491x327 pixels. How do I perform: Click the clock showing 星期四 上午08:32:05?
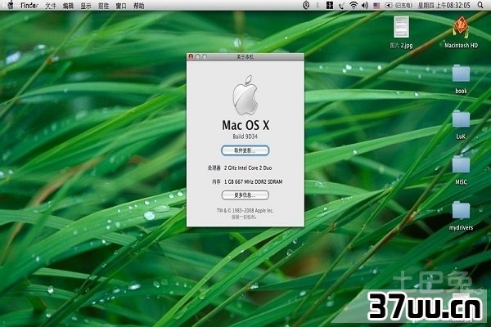click(444, 6)
